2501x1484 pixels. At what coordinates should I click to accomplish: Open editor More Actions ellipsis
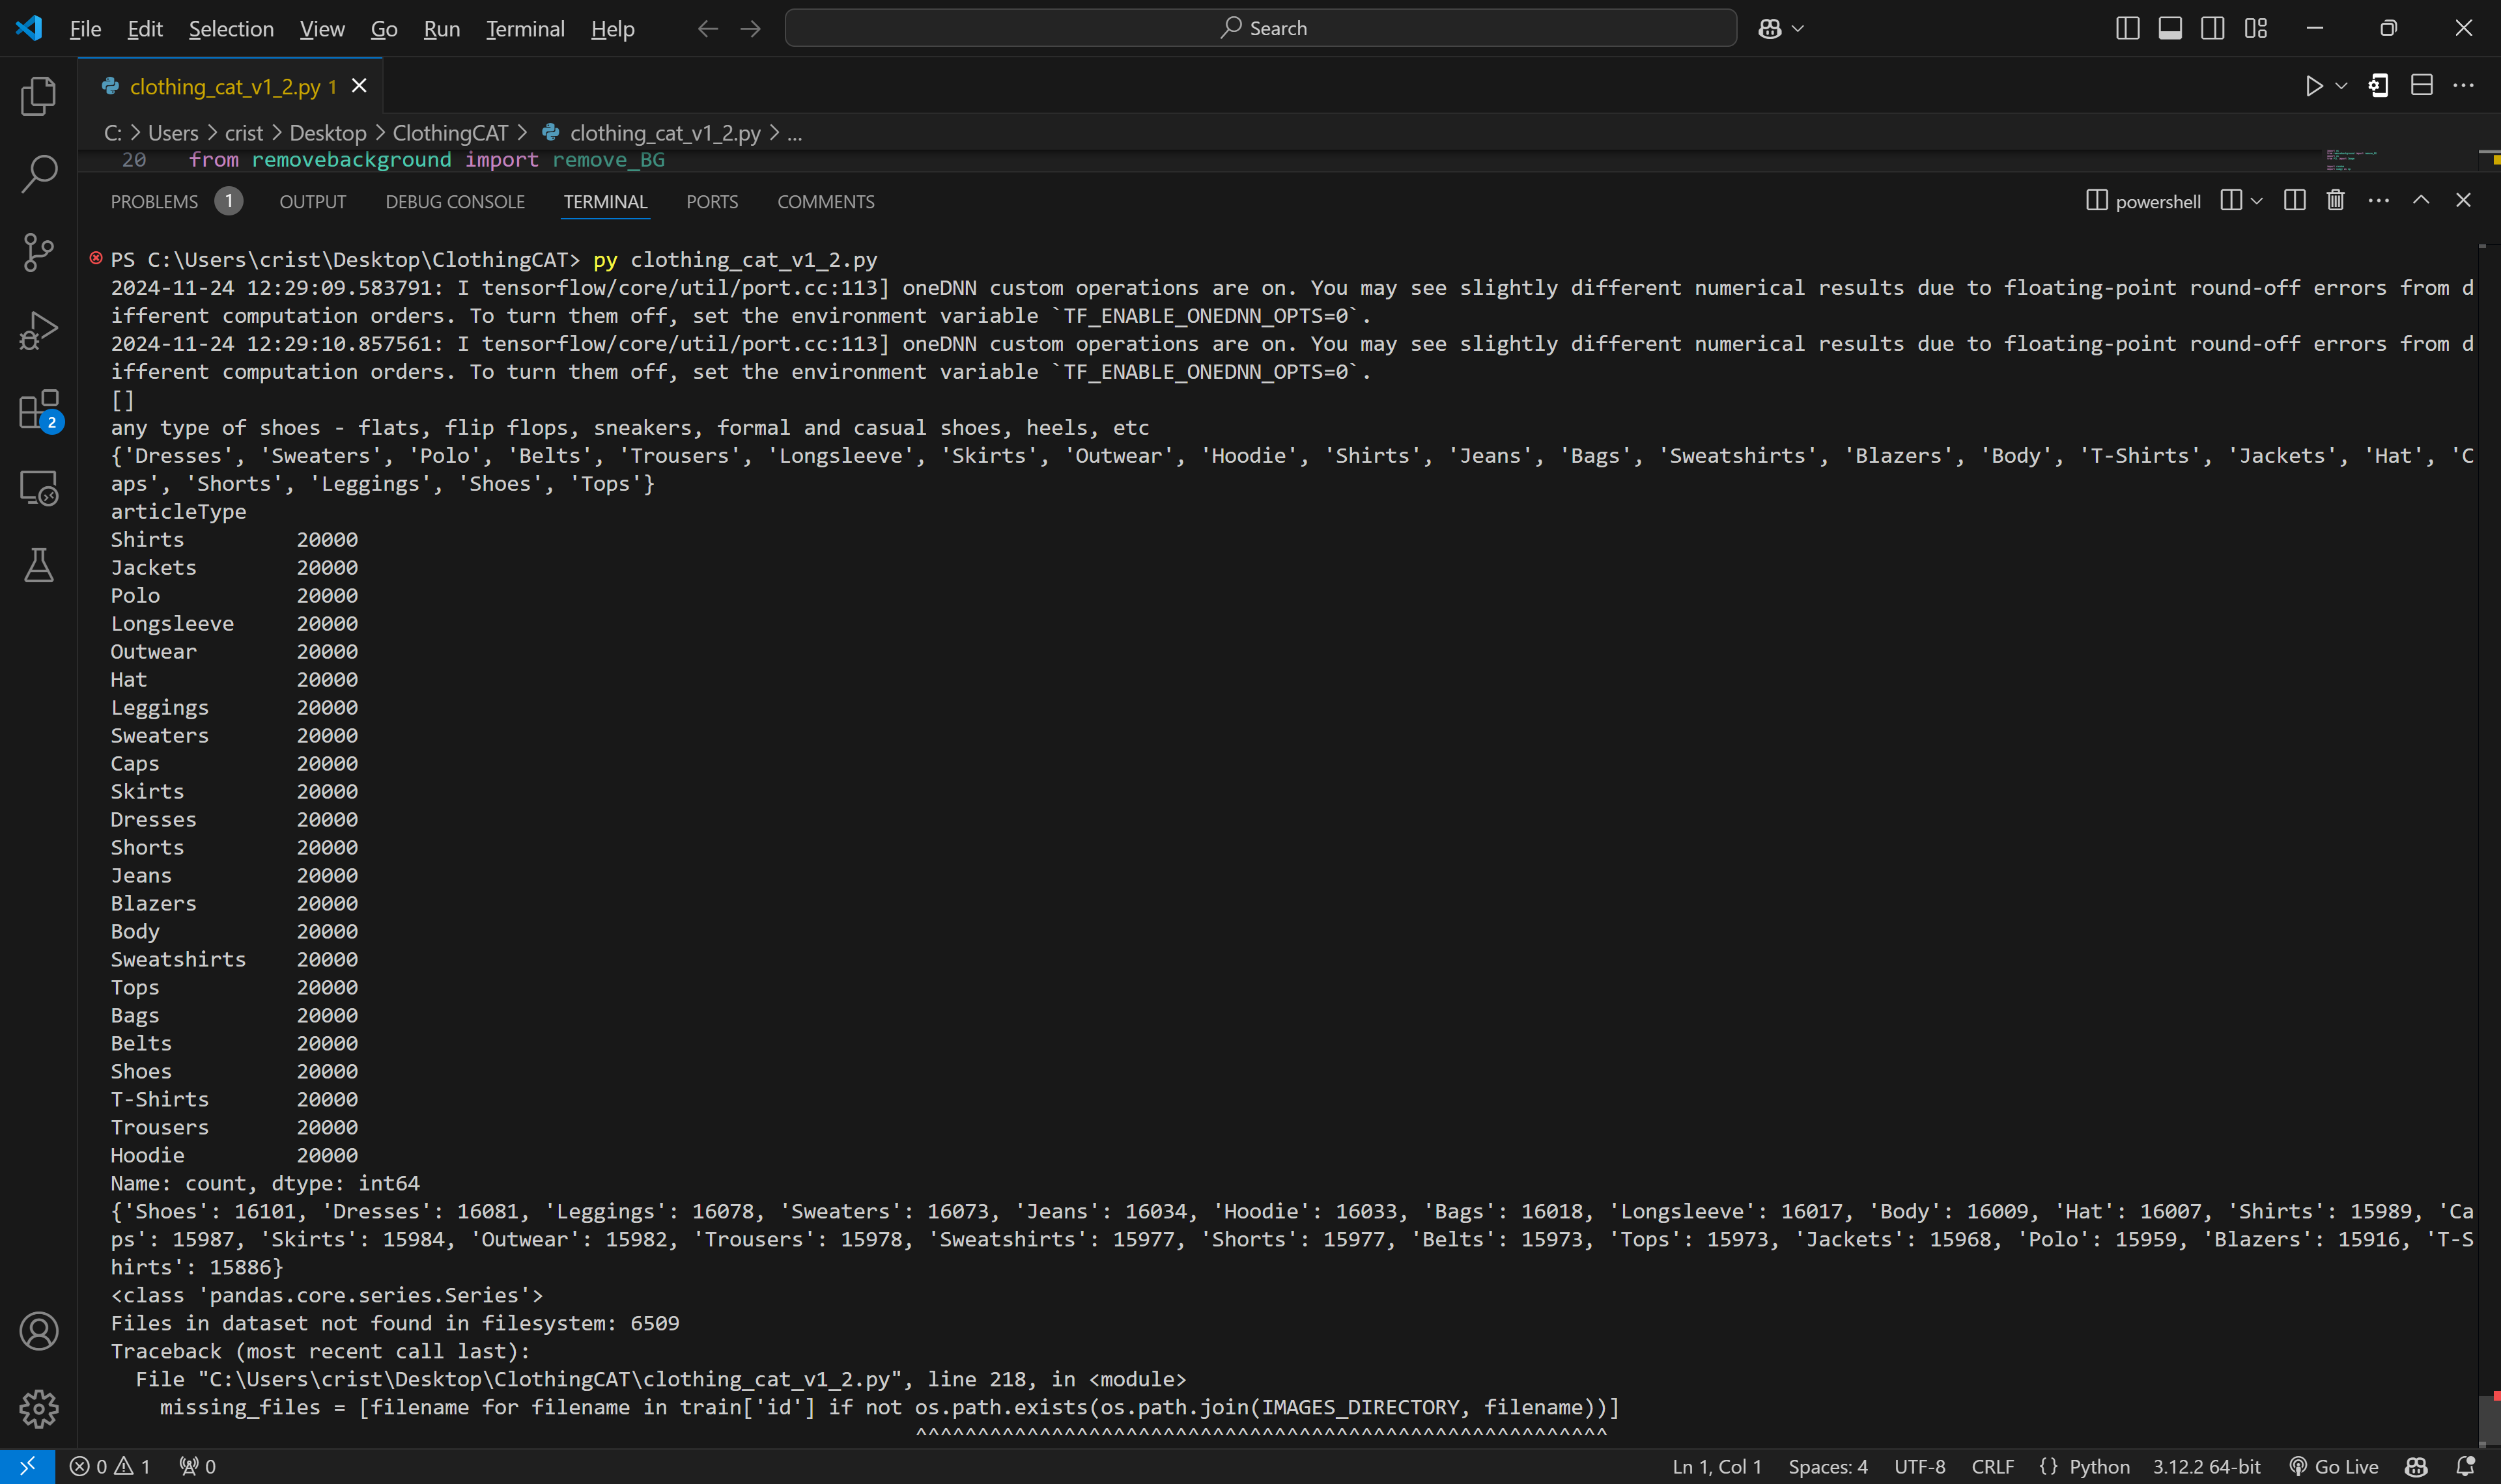pyautogui.click(x=2463, y=86)
